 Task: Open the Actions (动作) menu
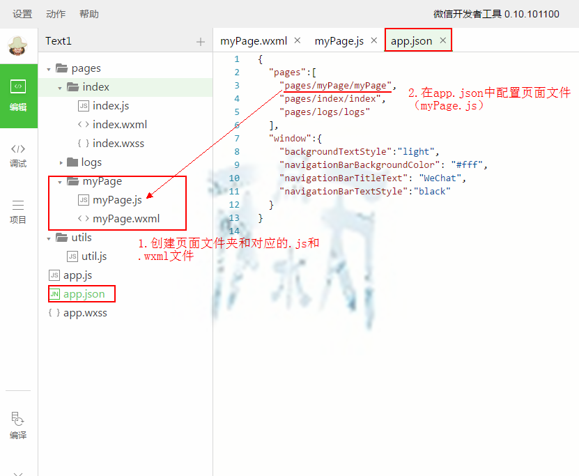[x=56, y=14]
